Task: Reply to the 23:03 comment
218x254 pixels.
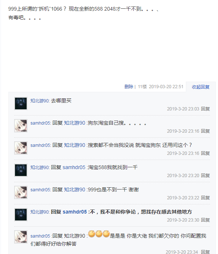Action: click(x=205, y=109)
